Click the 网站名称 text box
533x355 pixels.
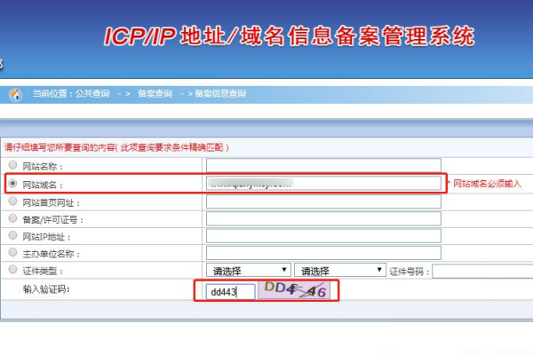[x=323, y=165]
